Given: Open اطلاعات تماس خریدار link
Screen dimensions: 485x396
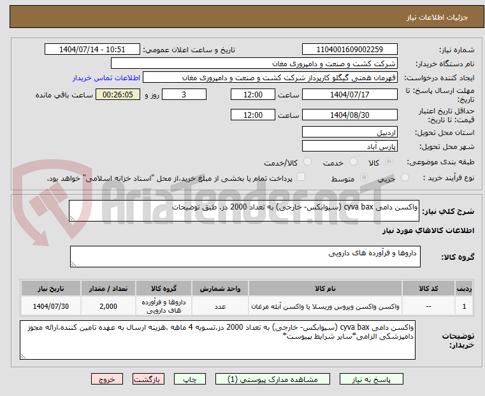Looking at the screenshot, I should coord(106,78).
